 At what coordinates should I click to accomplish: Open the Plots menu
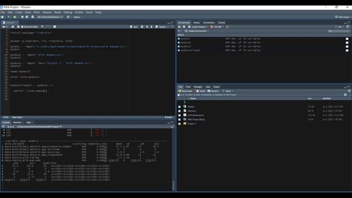[x=37, y=12]
